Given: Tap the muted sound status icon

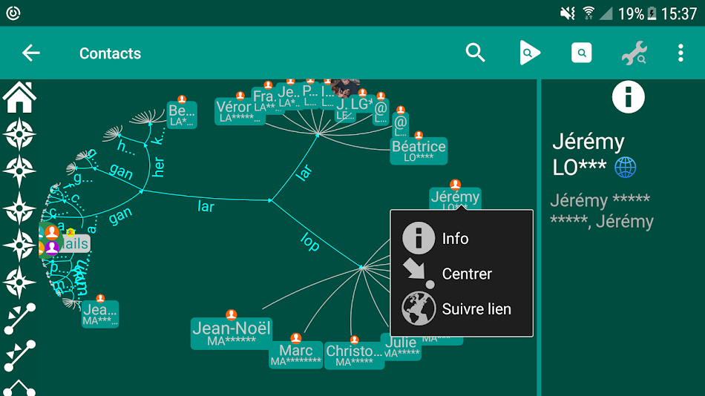Looking at the screenshot, I should coord(568,13).
